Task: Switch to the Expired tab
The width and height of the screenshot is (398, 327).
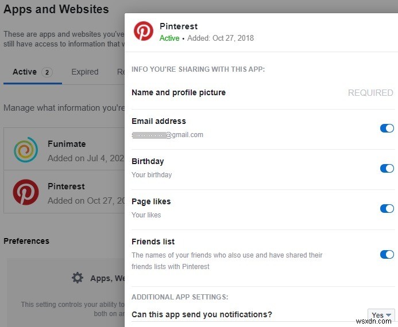Action: [85, 72]
